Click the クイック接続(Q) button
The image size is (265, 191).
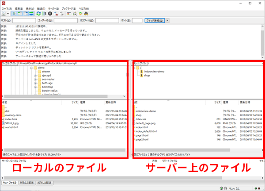point(155,20)
